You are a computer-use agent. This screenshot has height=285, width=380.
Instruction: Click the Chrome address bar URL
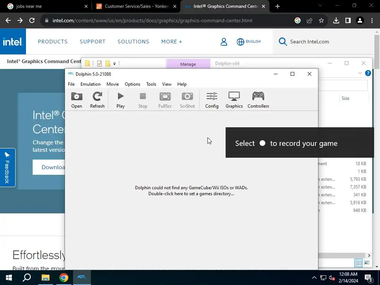pos(153,21)
